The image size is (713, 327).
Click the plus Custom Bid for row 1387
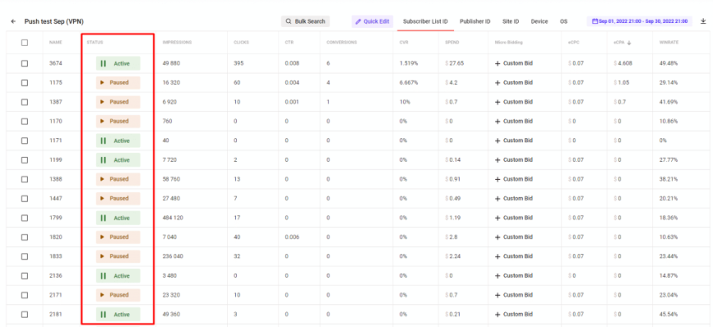(514, 102)
